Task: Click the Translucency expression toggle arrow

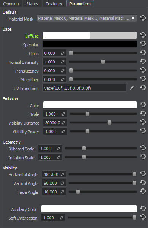Action: pos(63,71)
